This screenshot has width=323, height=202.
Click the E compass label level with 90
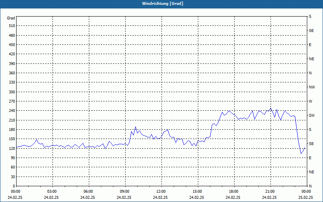pos(310,158)
